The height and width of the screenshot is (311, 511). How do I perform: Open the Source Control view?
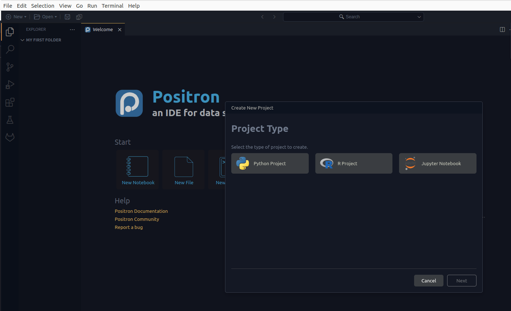coord(10,67)
